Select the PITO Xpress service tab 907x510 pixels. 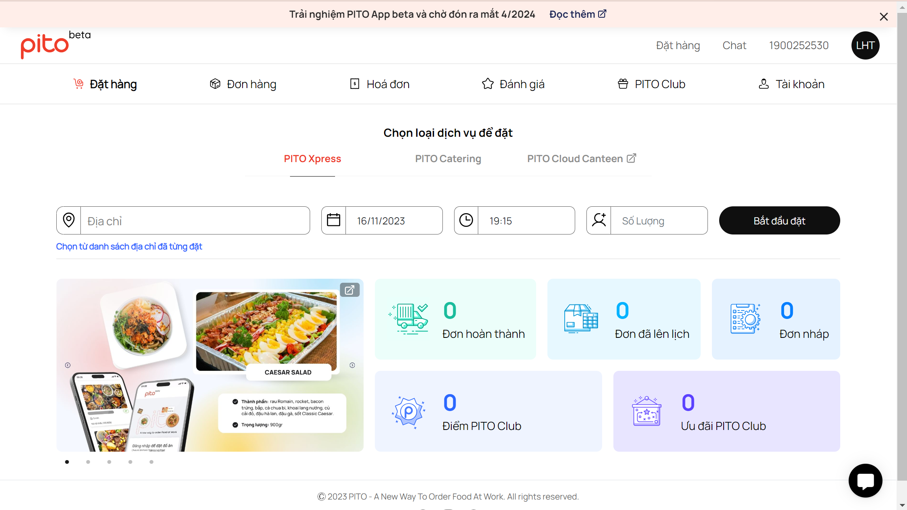pyautogui.click(x=313, y=159)
